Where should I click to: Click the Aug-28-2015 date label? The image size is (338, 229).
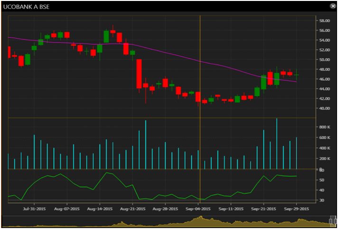point(165,209)
